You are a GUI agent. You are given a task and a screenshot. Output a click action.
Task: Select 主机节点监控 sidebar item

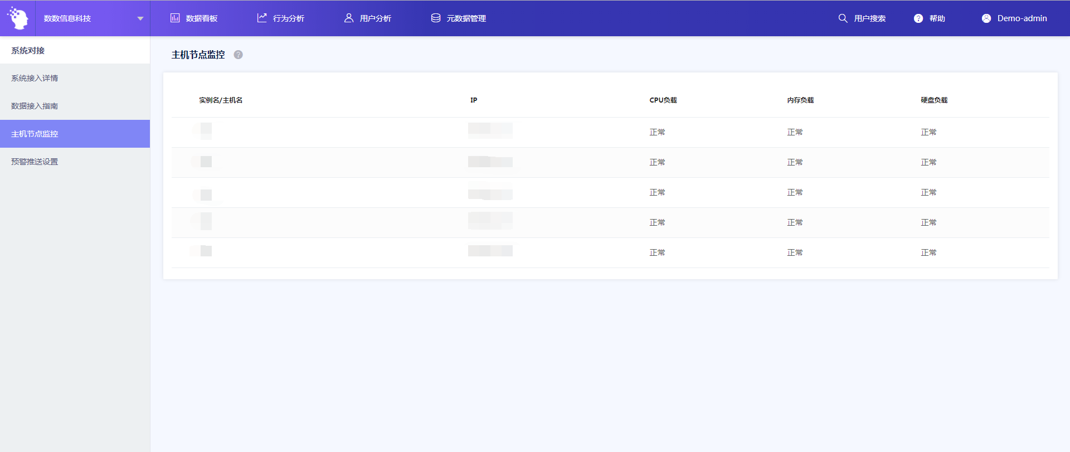(x=35, y=134)
